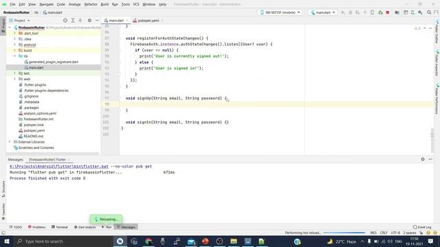Open the TODO tool window tab
Screen dimensions: 440x247
pyautogui.click(x=15, y=227)
